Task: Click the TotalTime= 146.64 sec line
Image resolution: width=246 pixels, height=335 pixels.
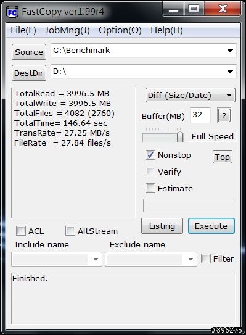Action: coord(61,123)
